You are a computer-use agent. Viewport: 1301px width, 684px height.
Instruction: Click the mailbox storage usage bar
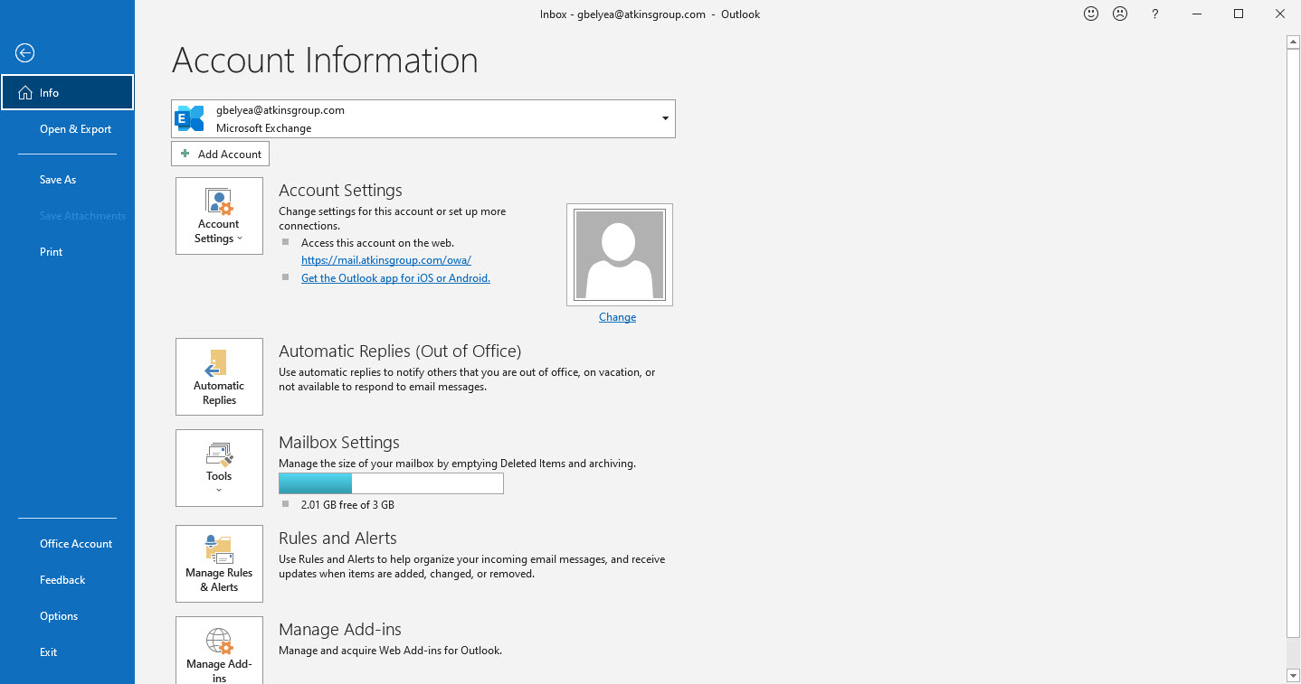pyautogui.click(x=391, y=483)
